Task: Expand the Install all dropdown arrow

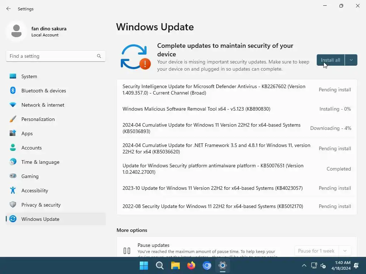Action: [351, 60]
